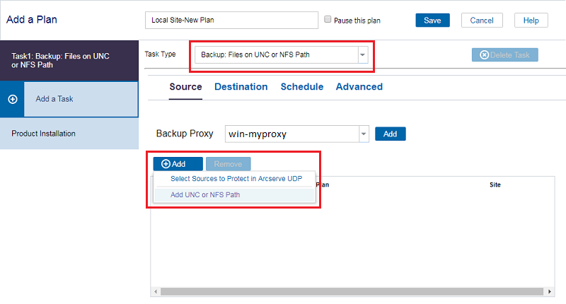Click Add a Task in the sidebar
This screenshot has width=566, height=304.
[81, 99]
